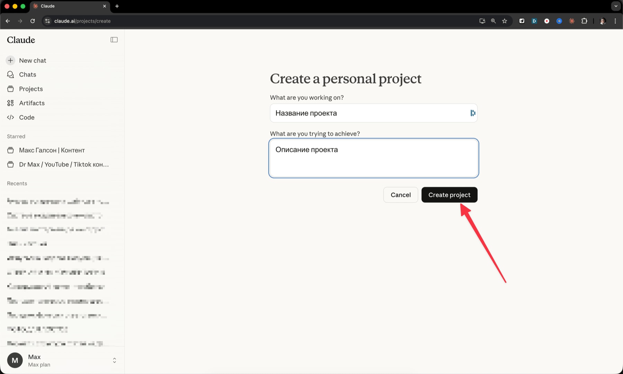Click the Chrome profile avatar
The height and width of the screenshot is (374, 623).
pos(603,21)
